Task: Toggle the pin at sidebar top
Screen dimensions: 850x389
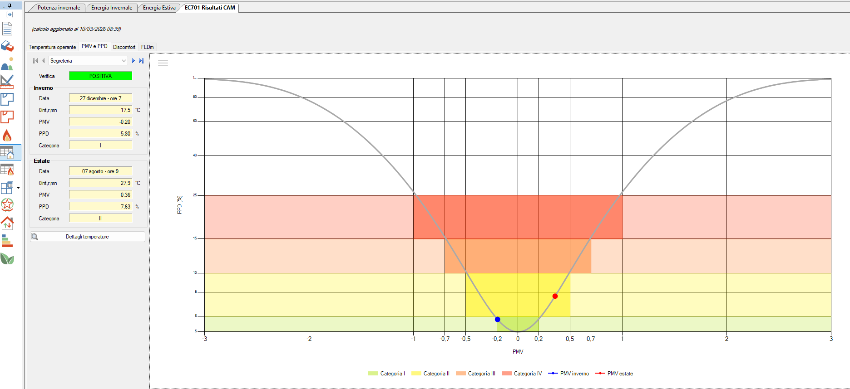Action: pos(10,6)
